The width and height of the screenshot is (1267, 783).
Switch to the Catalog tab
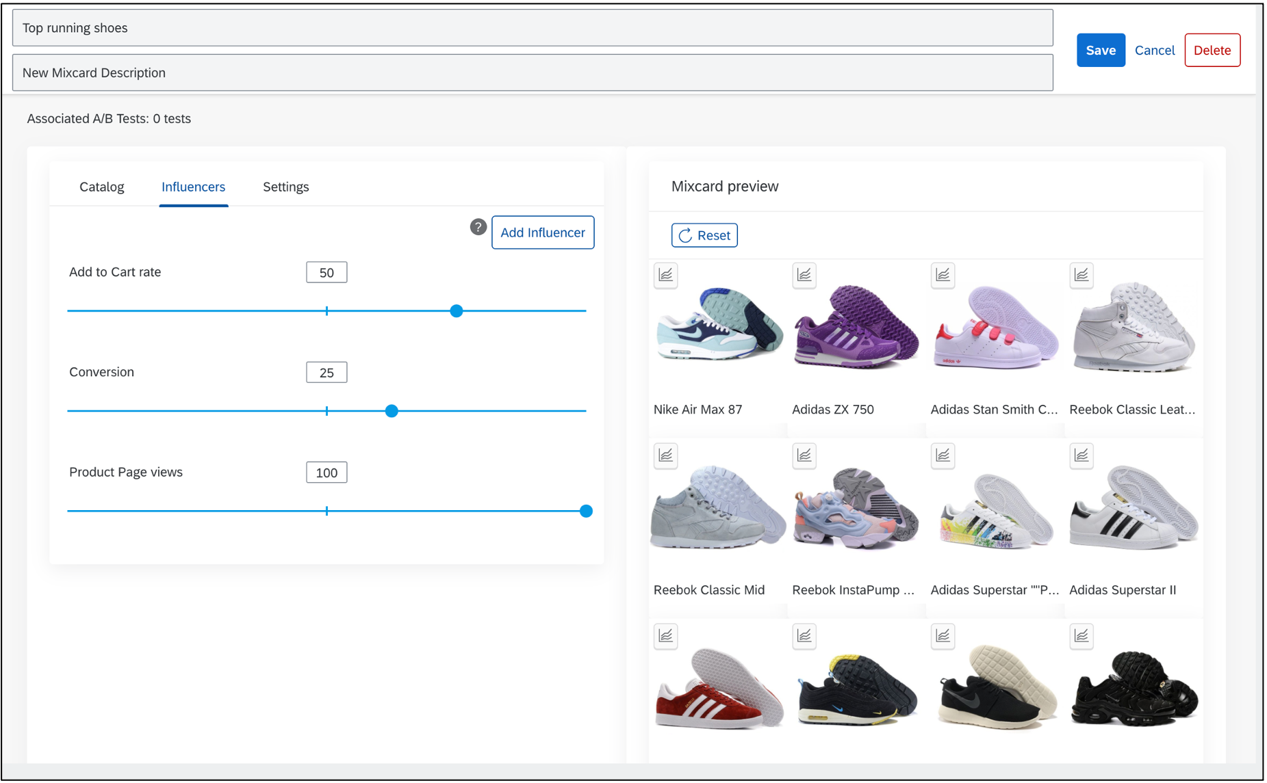point(102,187)
